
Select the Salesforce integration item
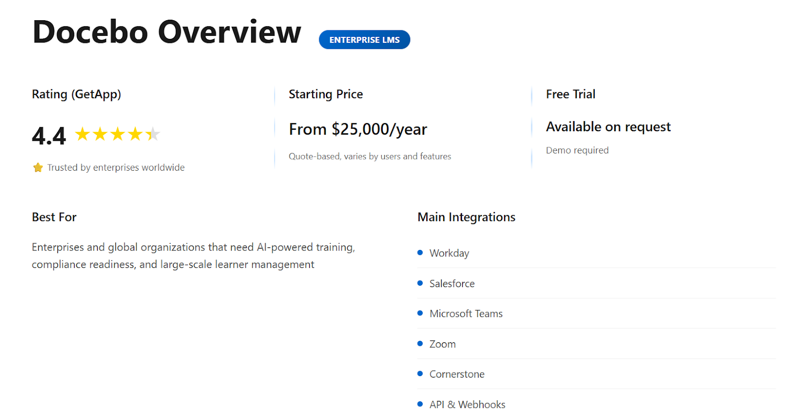[596, 283]
